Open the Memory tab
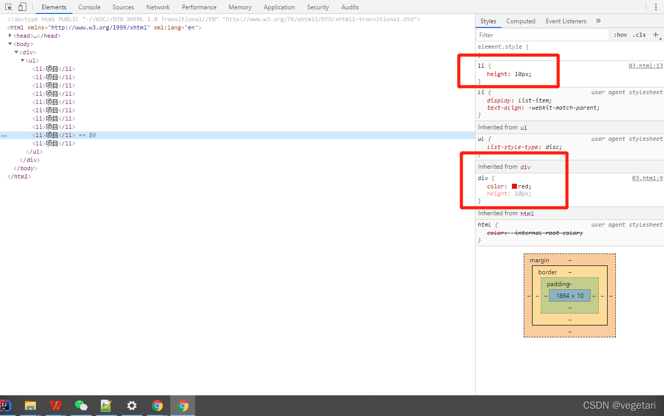Viewport: 664px width, 416px height. 240,7
